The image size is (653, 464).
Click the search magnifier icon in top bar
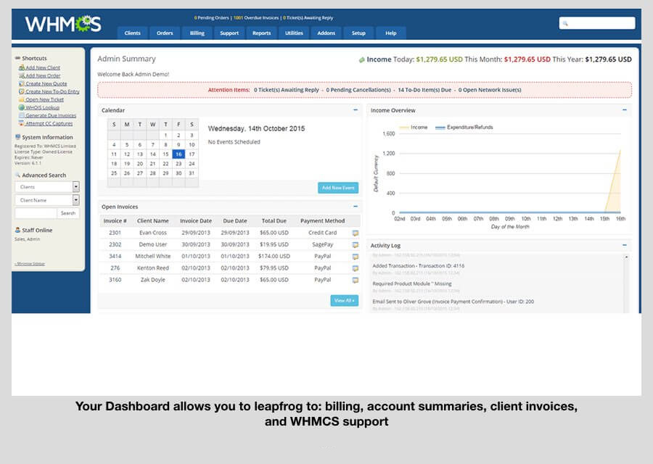pos(565,23)
